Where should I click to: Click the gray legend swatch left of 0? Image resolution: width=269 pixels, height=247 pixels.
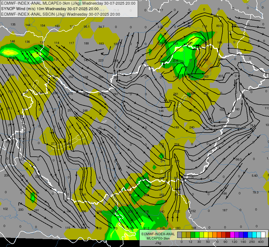(x=179, y=235)
